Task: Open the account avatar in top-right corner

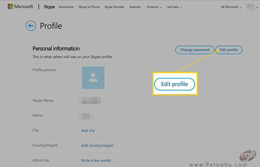Action: point(250,7)
